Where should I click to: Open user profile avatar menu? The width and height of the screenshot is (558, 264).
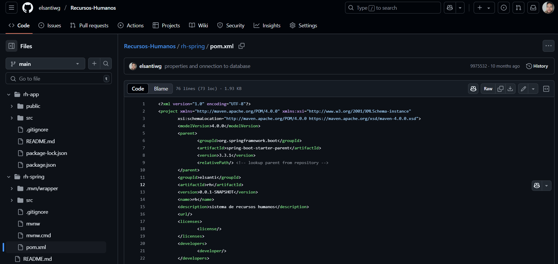548,8
